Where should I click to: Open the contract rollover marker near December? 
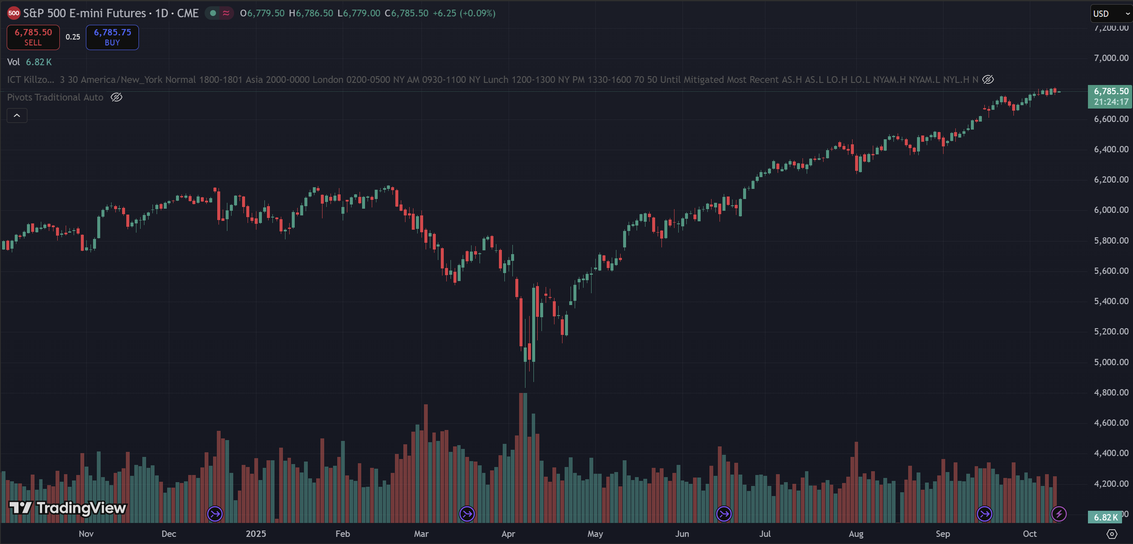pyautogui.click(x=215, y=513)
